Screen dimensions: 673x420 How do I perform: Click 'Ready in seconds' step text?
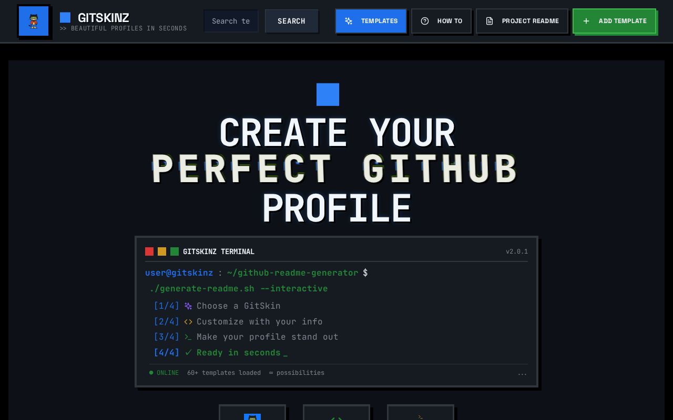tap(239, 353)
